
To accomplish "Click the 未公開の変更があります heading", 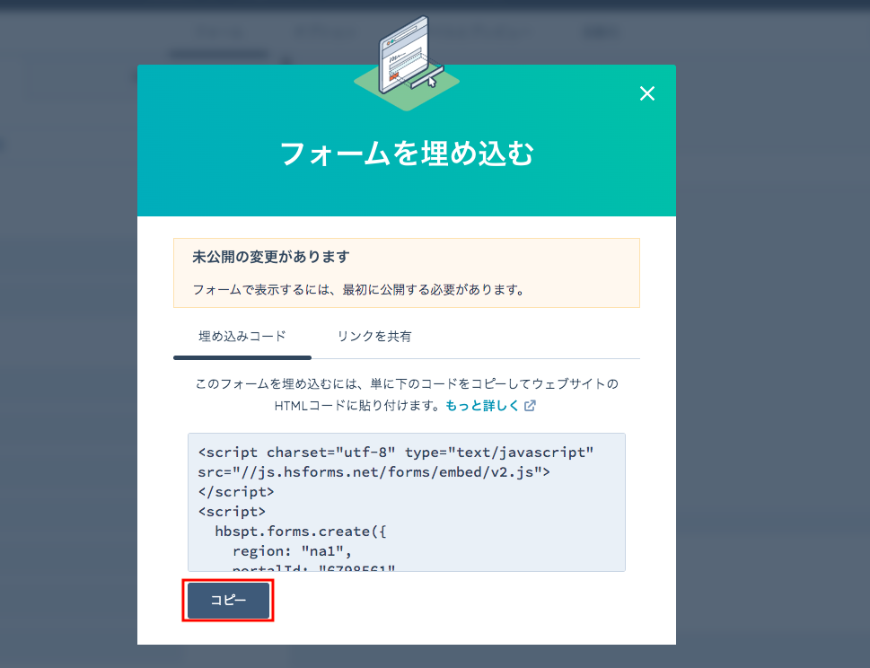I will [271, 257].
